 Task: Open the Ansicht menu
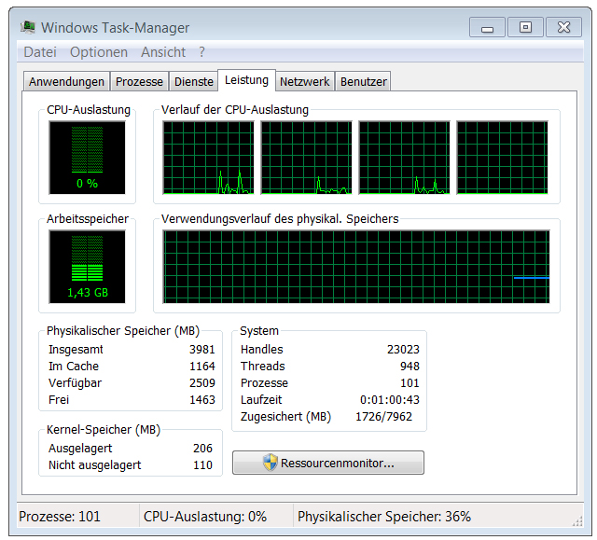pos(163,51)
